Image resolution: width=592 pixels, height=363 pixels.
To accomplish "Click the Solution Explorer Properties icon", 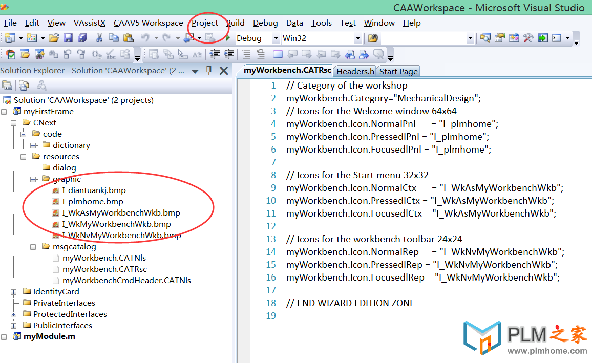I will click(x=7, y=86).
